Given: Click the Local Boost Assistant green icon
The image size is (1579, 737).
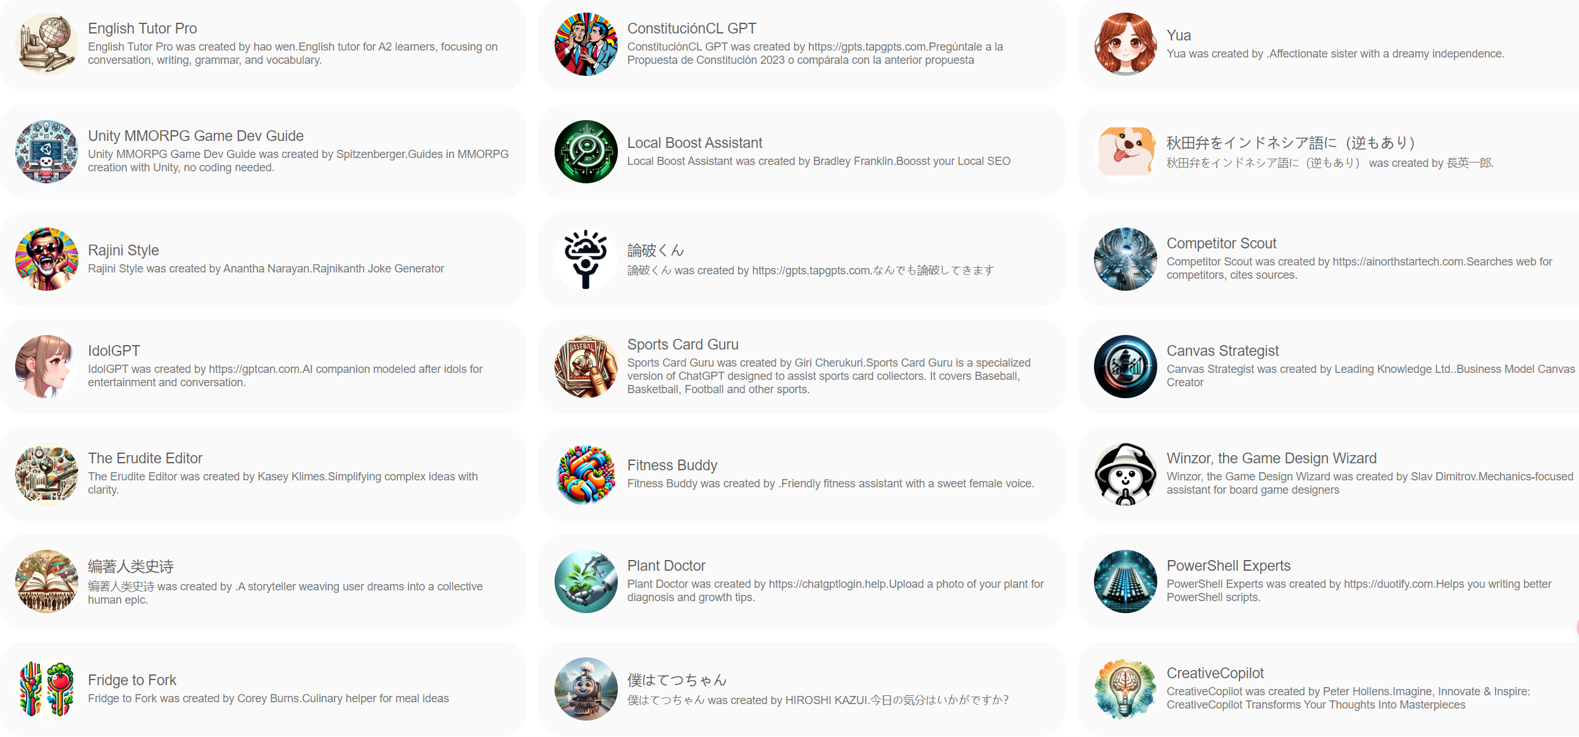Looking at the screenshot, I should pyautogui.click(x=586, y=152).
